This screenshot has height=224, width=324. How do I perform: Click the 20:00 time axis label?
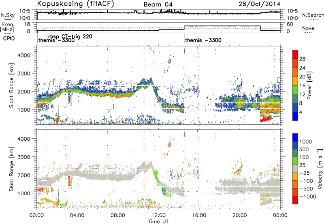(239, 216)
